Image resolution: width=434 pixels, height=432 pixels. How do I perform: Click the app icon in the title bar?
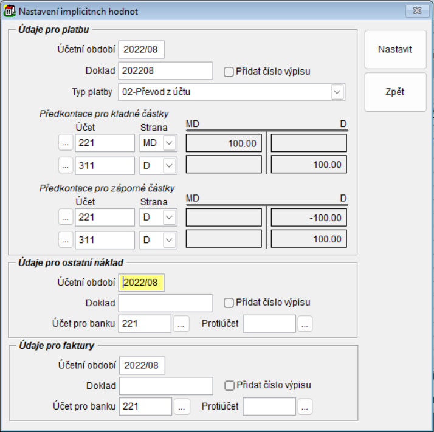(x=10, y=11)
